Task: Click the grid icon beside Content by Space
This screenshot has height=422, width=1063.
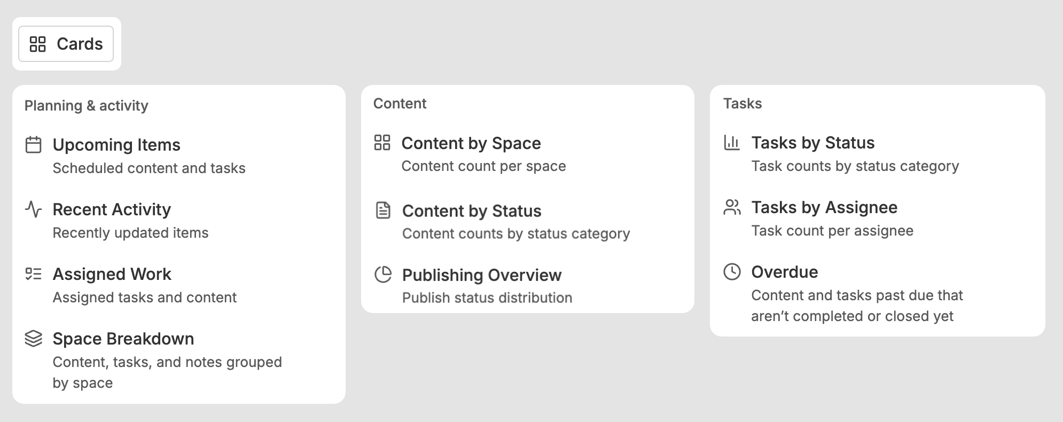Action: tap(382, 143)
